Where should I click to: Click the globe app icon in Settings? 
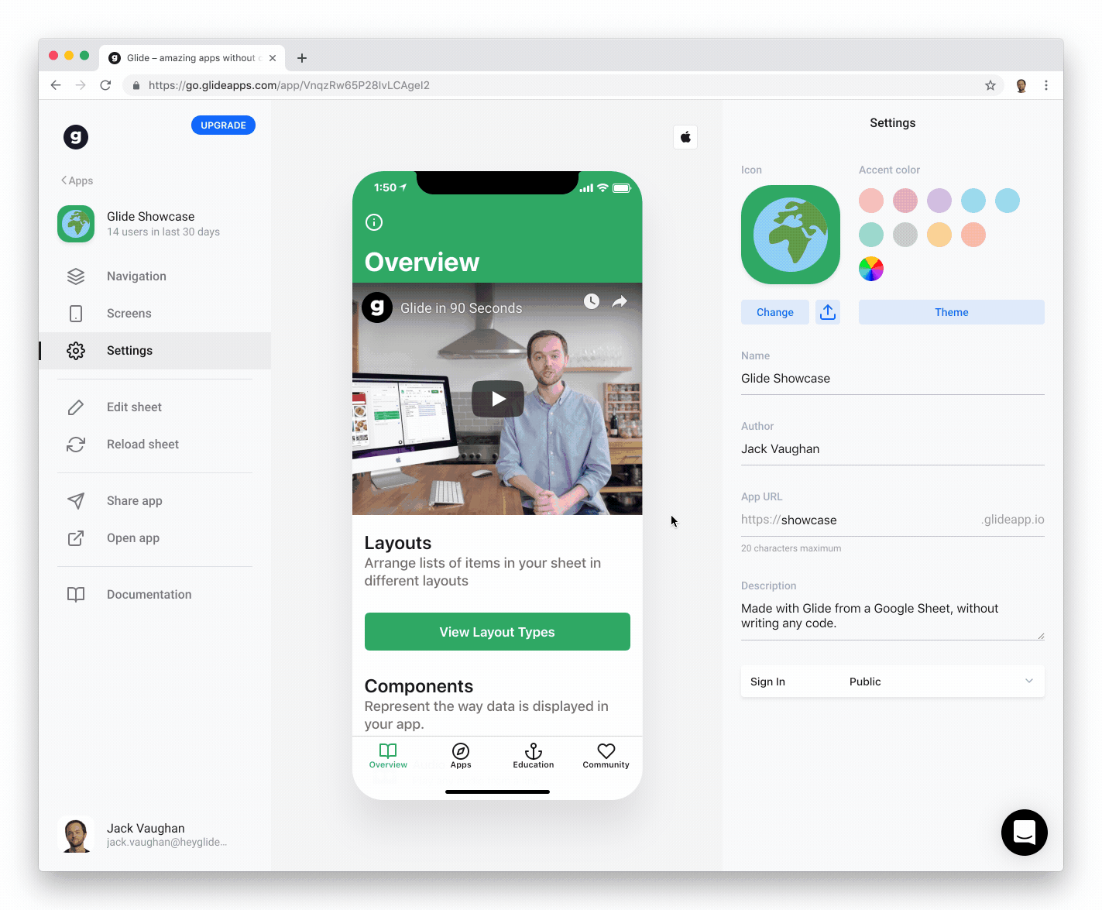click(x=791, y=235)
